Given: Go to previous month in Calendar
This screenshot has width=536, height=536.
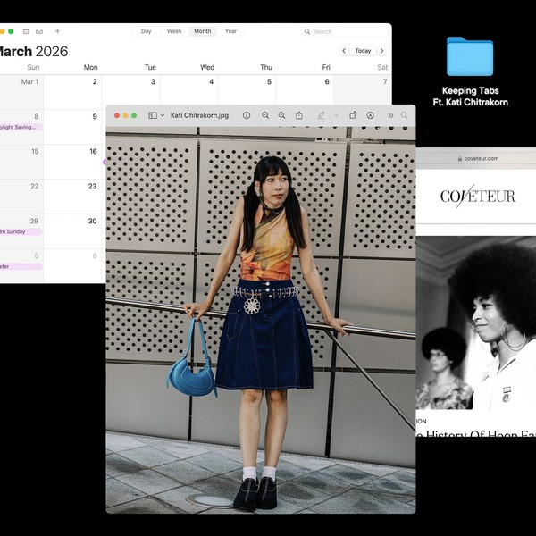Looking at the screenshot, I should tap(344, 51).
